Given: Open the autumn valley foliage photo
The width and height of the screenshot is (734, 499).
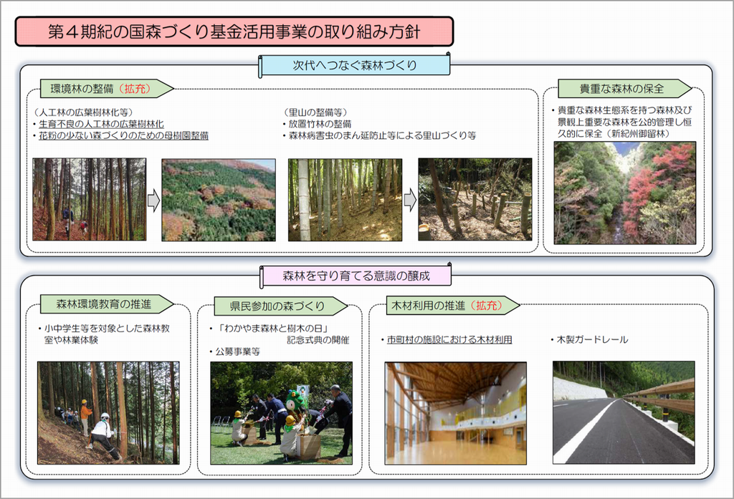Looking at the screenshot, I should (624, 193).
